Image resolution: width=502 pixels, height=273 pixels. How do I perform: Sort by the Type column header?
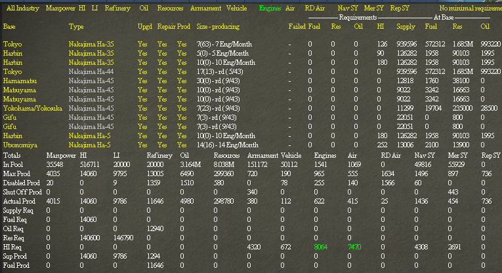click(76, 26)
